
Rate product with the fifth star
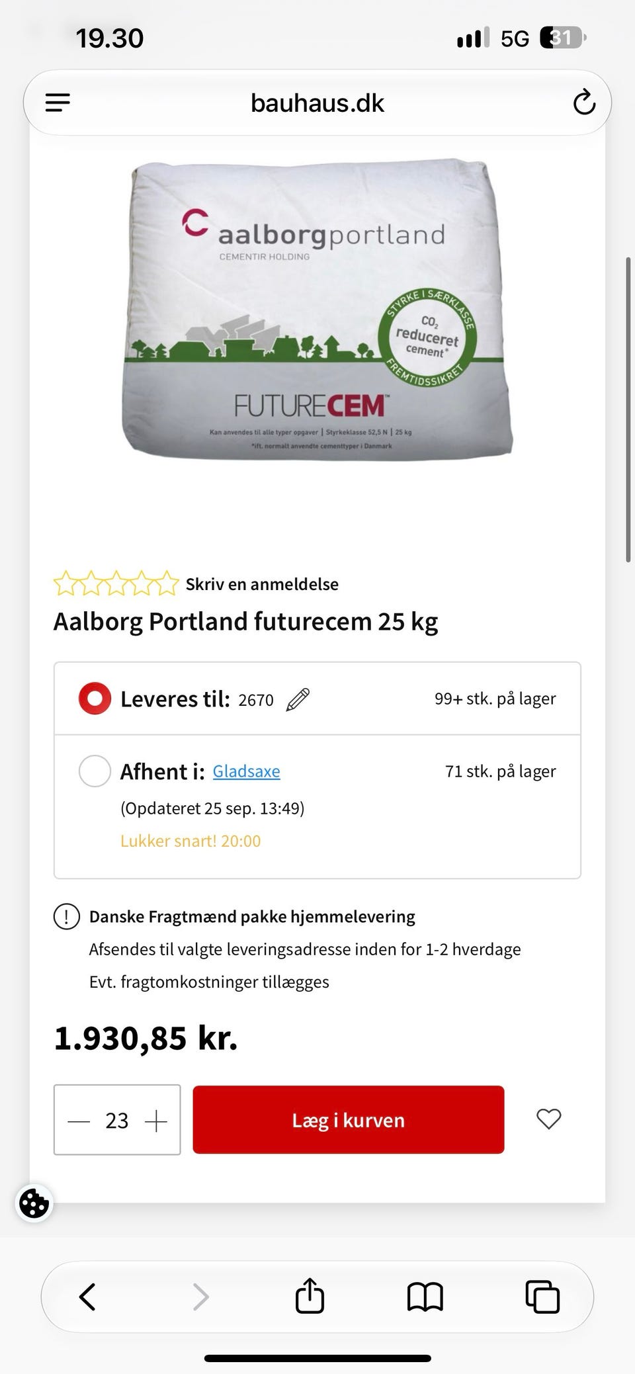[167, 583]
